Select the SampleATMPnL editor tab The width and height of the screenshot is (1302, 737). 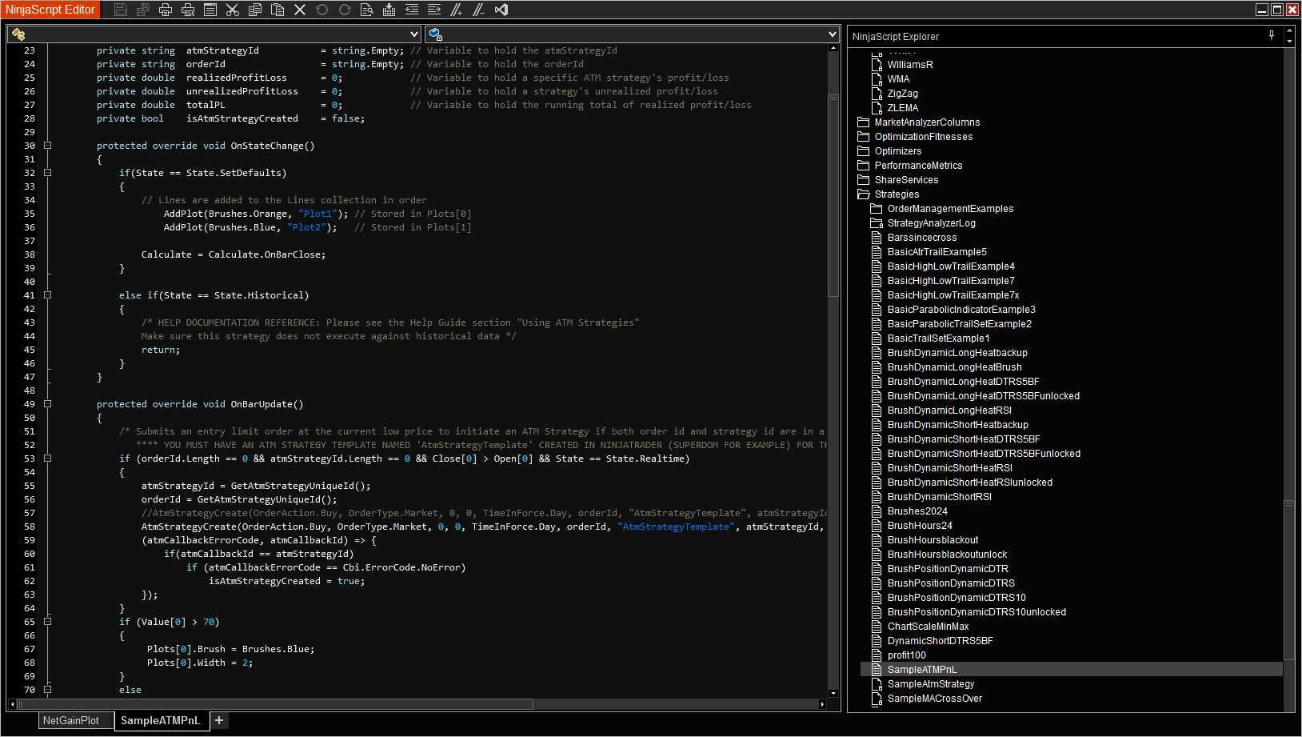[x=160, y=720]
